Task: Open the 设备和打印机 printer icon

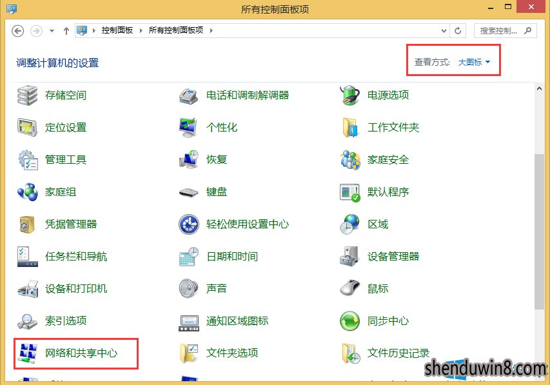Action: (x=27, y=289)
